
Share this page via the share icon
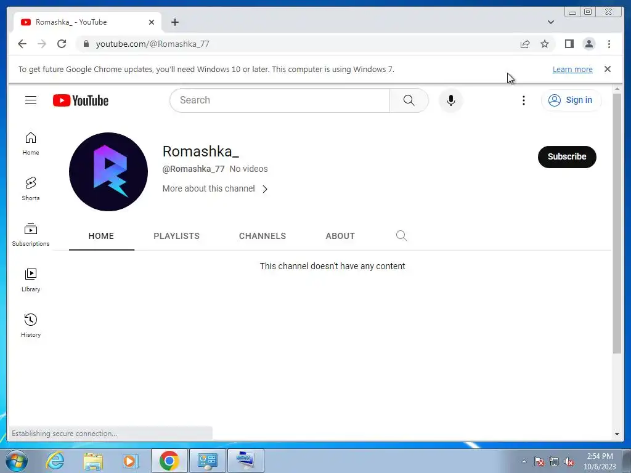tap(525, 44)
